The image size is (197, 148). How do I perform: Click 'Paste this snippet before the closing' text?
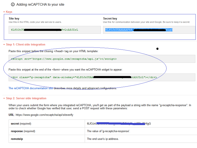53,51
